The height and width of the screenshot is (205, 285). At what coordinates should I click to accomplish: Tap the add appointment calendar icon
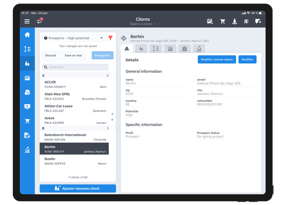210,21
